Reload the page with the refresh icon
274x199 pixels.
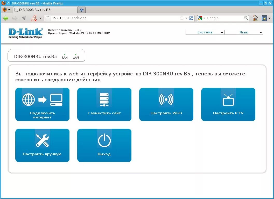click(191, 18)
